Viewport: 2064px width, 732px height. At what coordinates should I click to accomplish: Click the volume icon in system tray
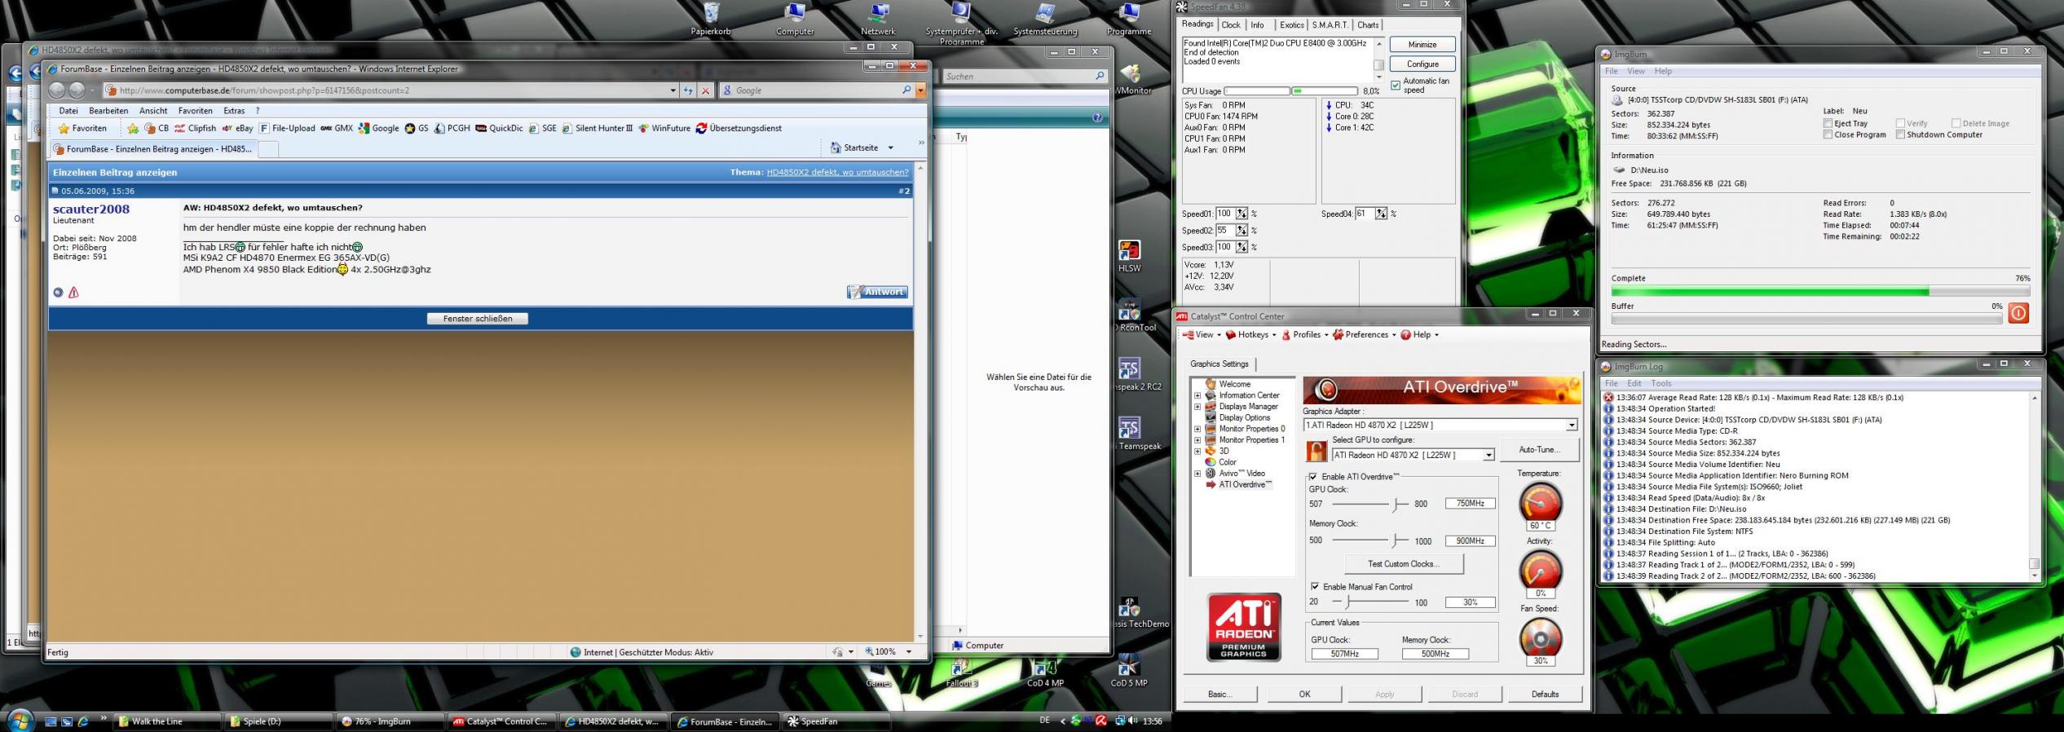(x=1133, y=721)
